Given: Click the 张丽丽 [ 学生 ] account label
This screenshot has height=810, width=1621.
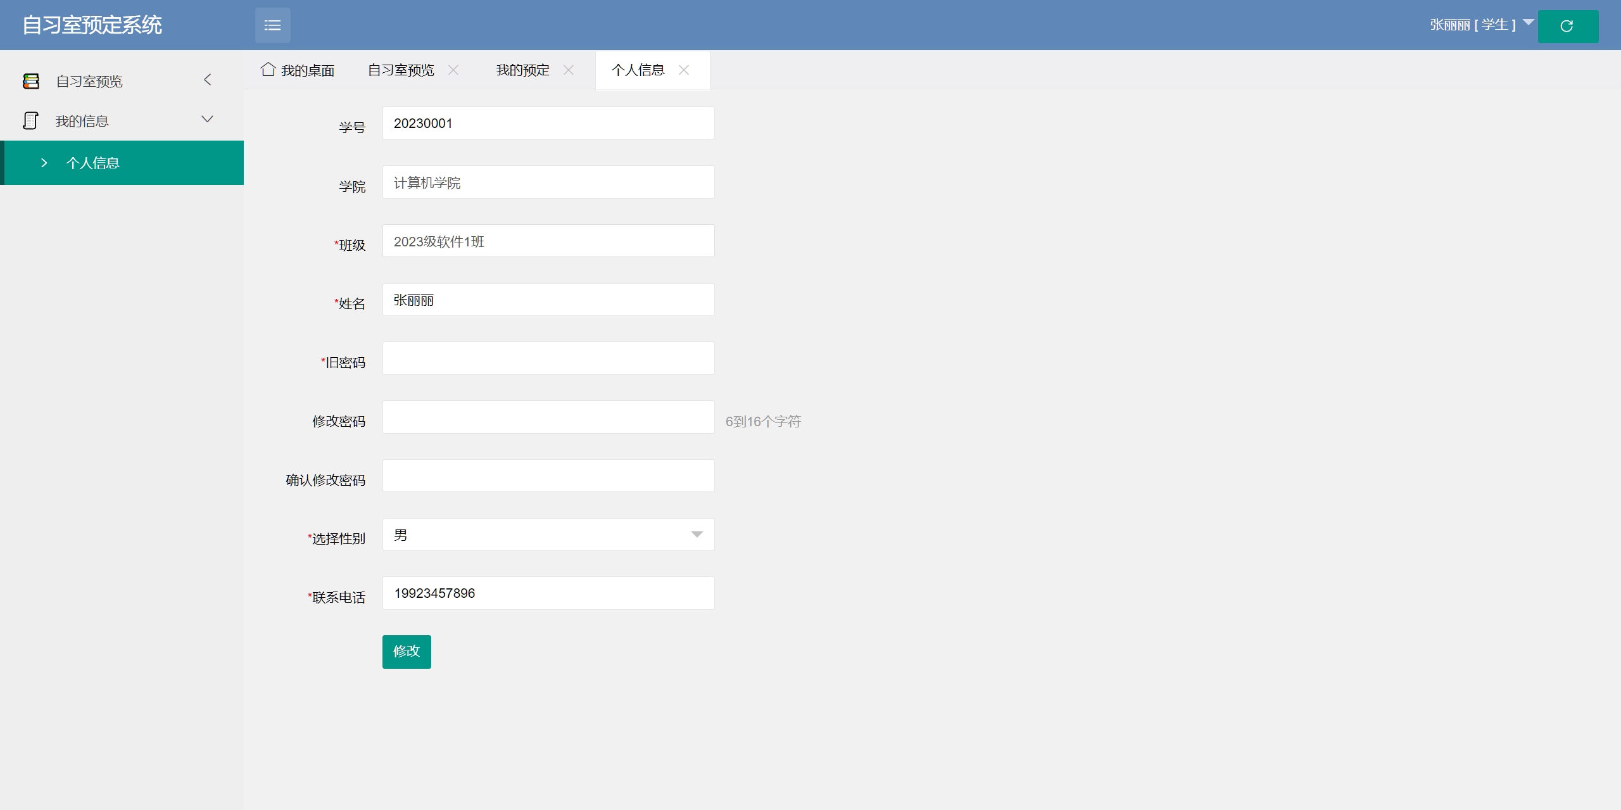Looking at the screenshot, I should [1473, 25].
